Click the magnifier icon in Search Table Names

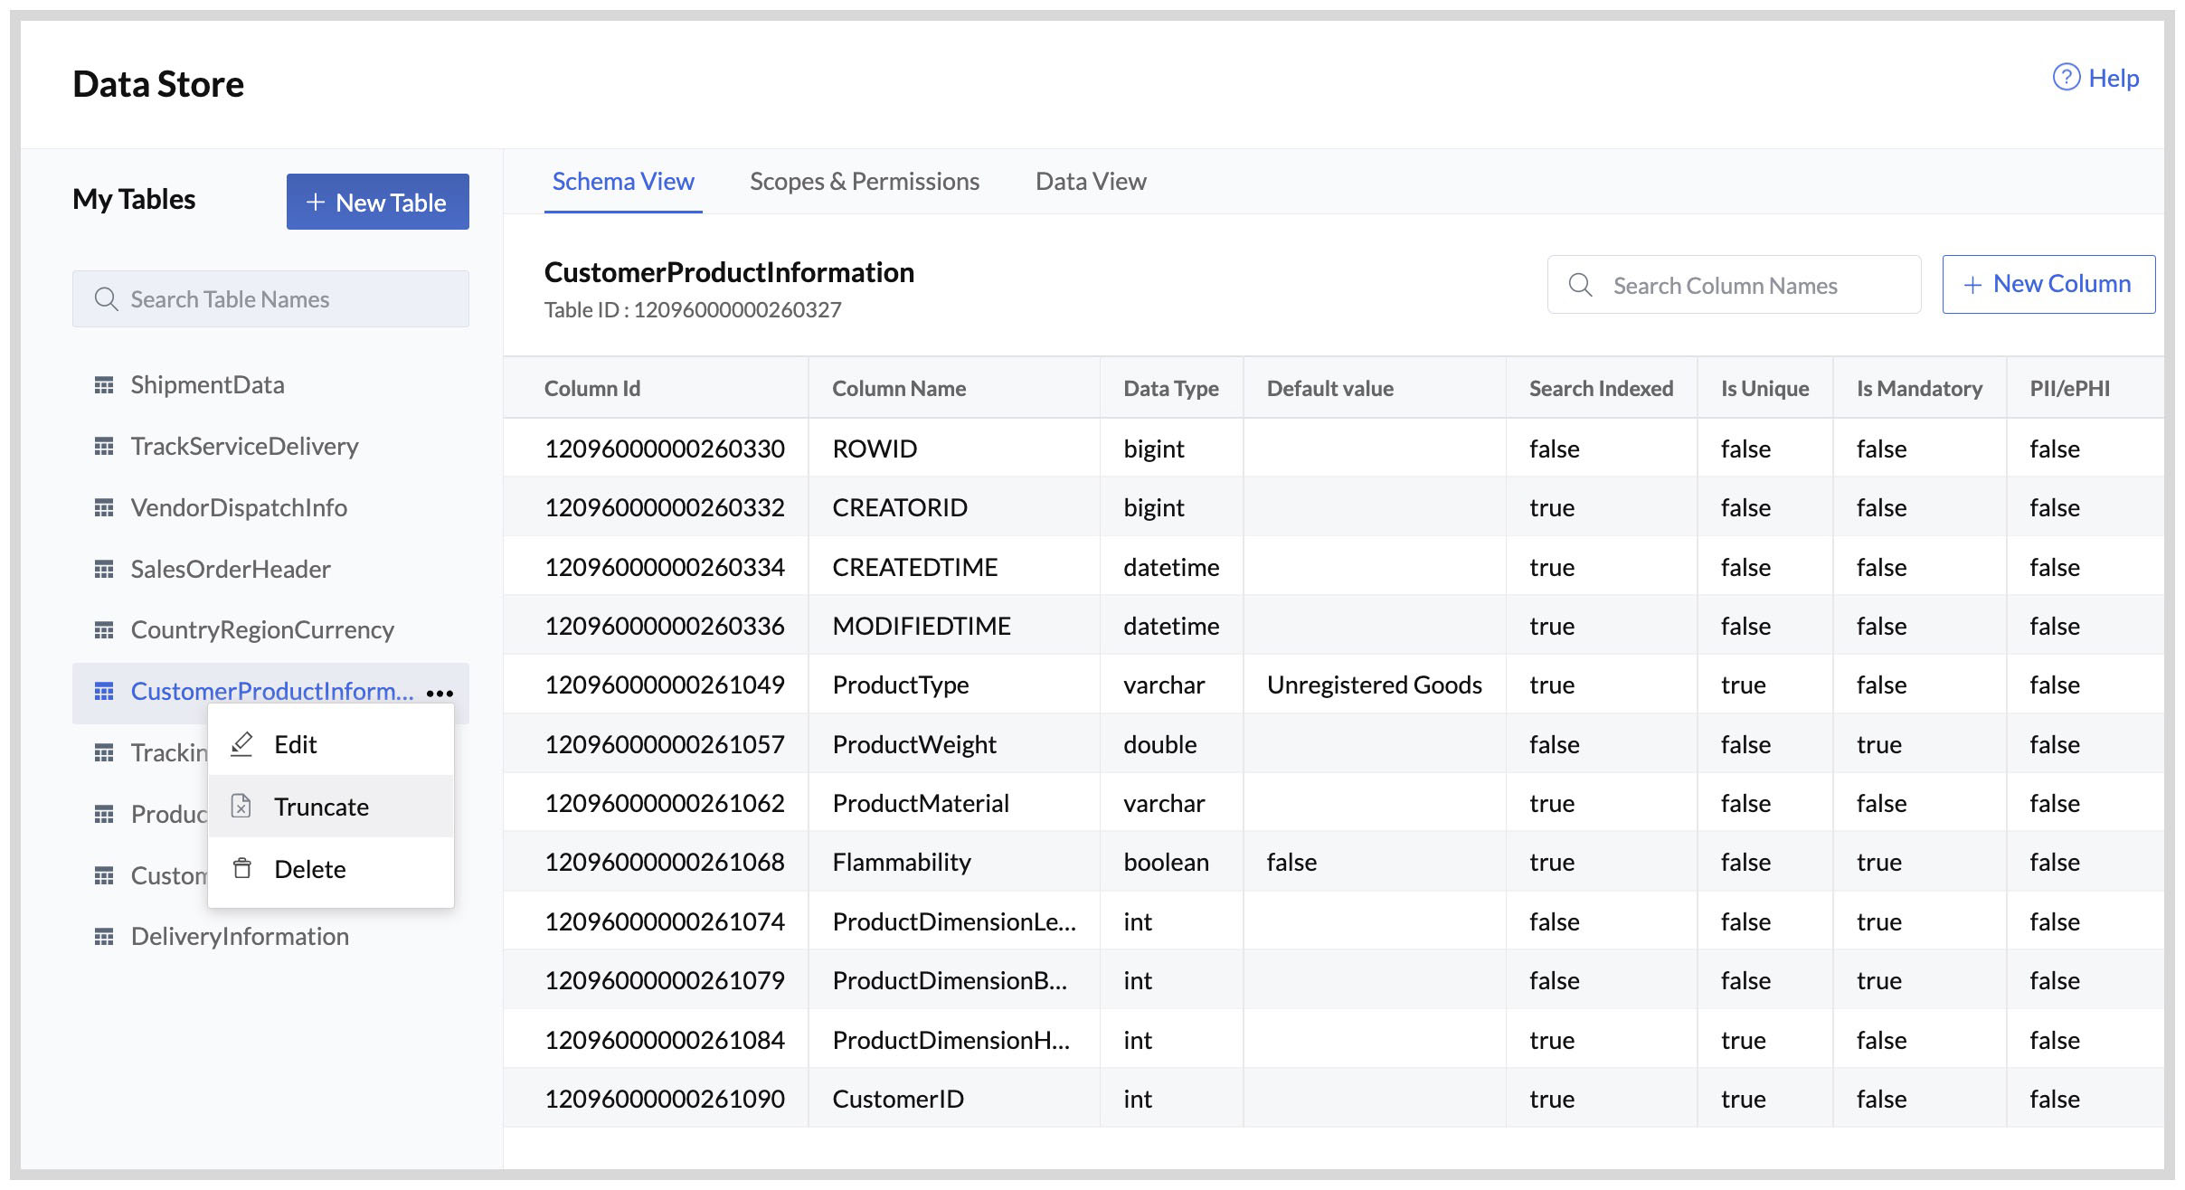(x=106, y=298)
